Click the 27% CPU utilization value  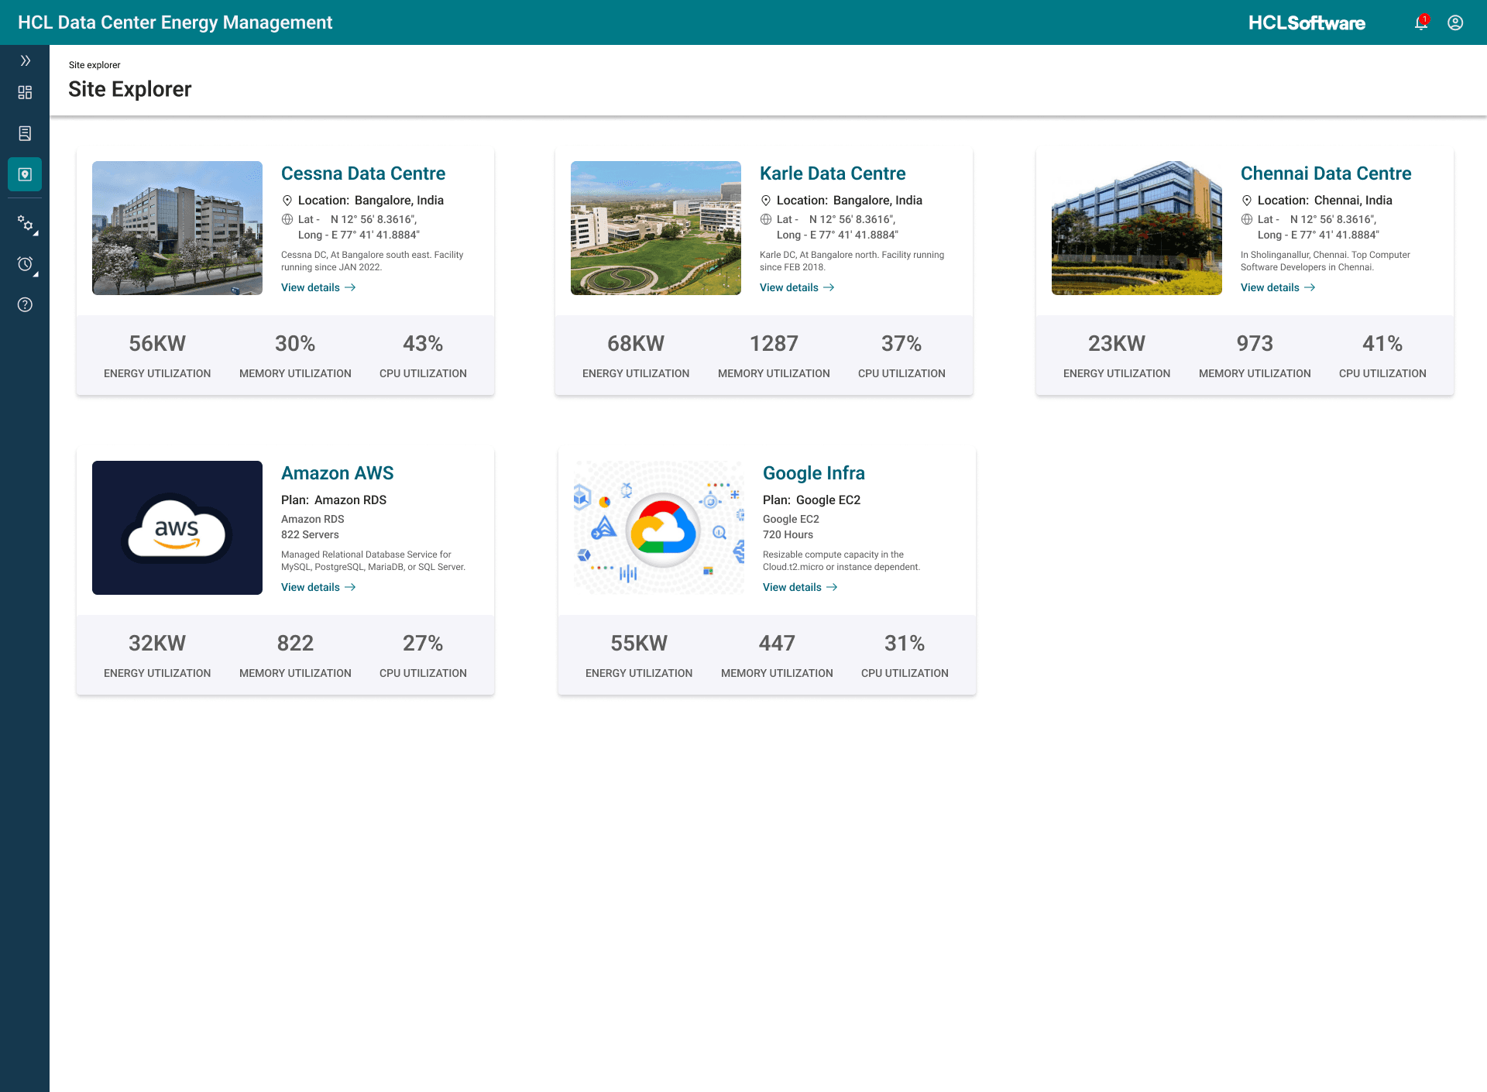coord(423,644)
